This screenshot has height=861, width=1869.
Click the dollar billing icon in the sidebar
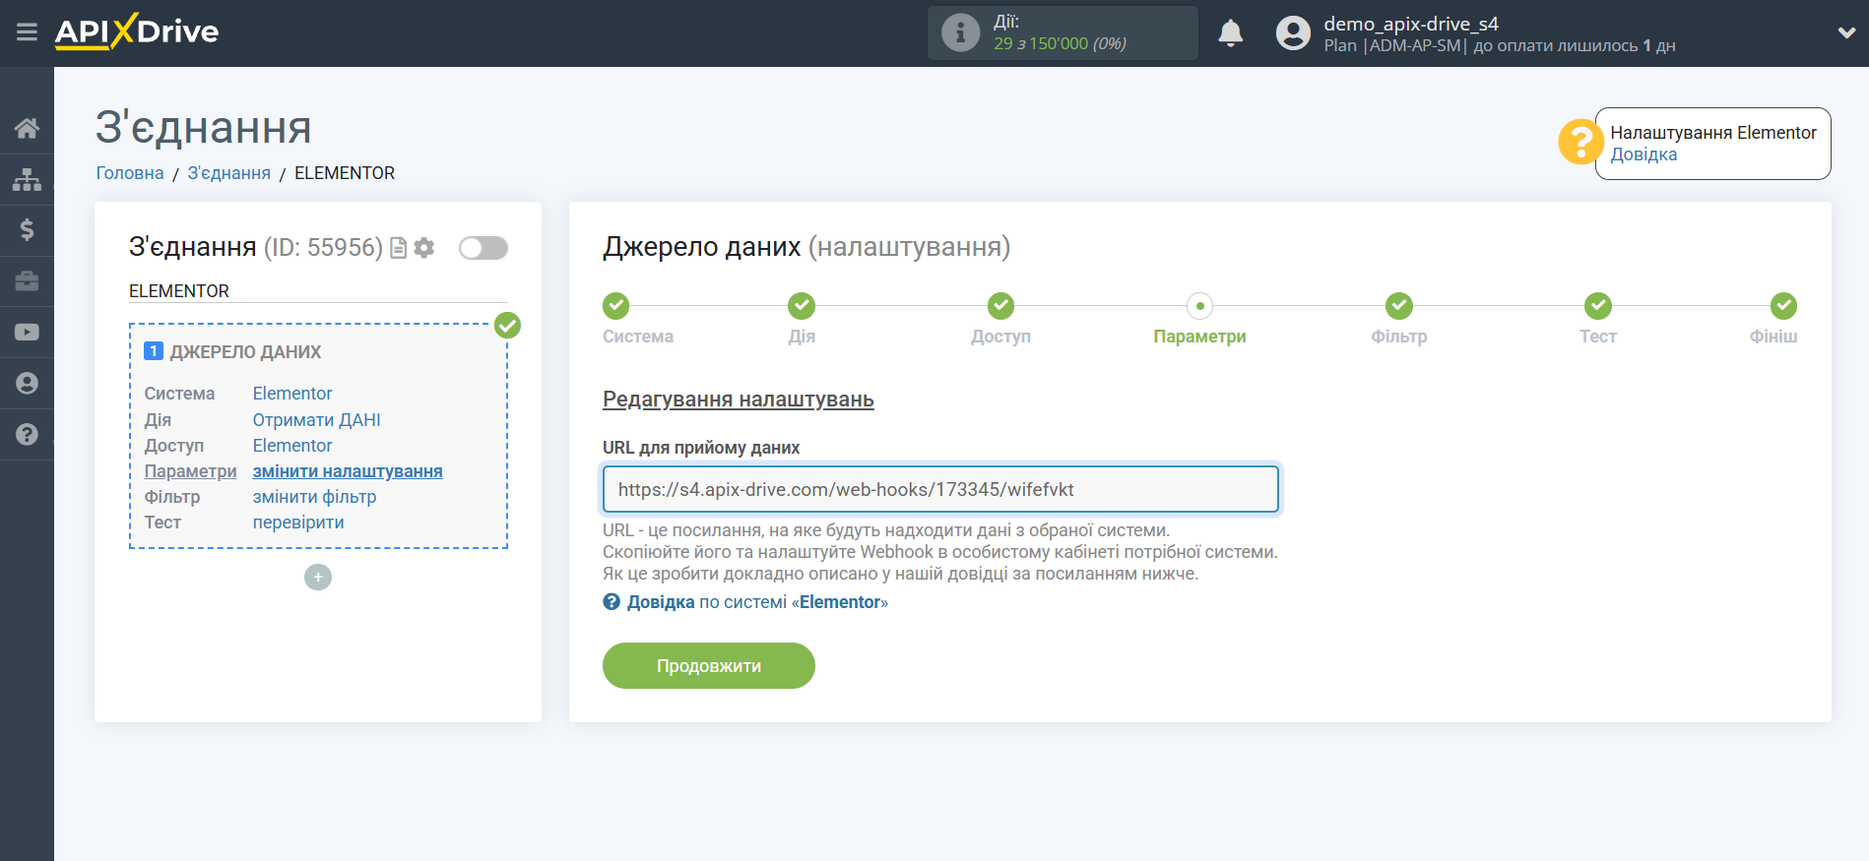click(27, 230)
